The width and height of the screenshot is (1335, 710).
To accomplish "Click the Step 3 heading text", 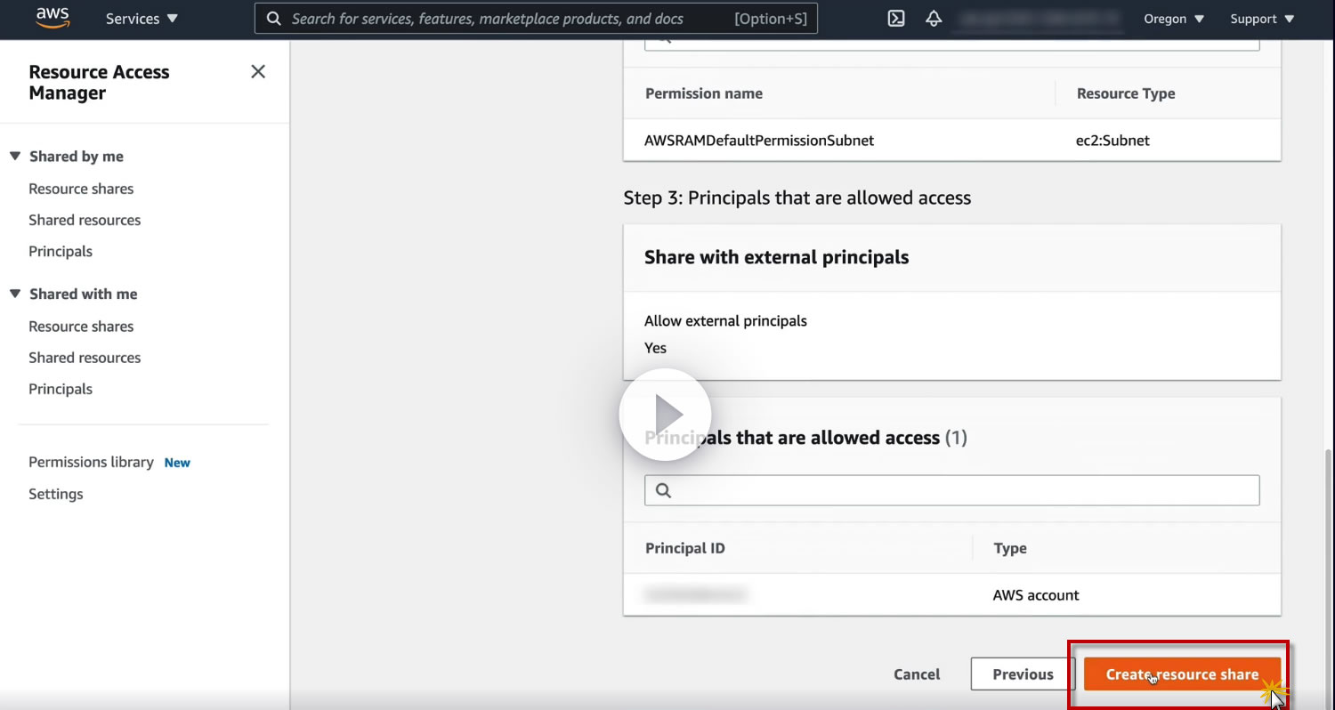I will click(797, 198).
